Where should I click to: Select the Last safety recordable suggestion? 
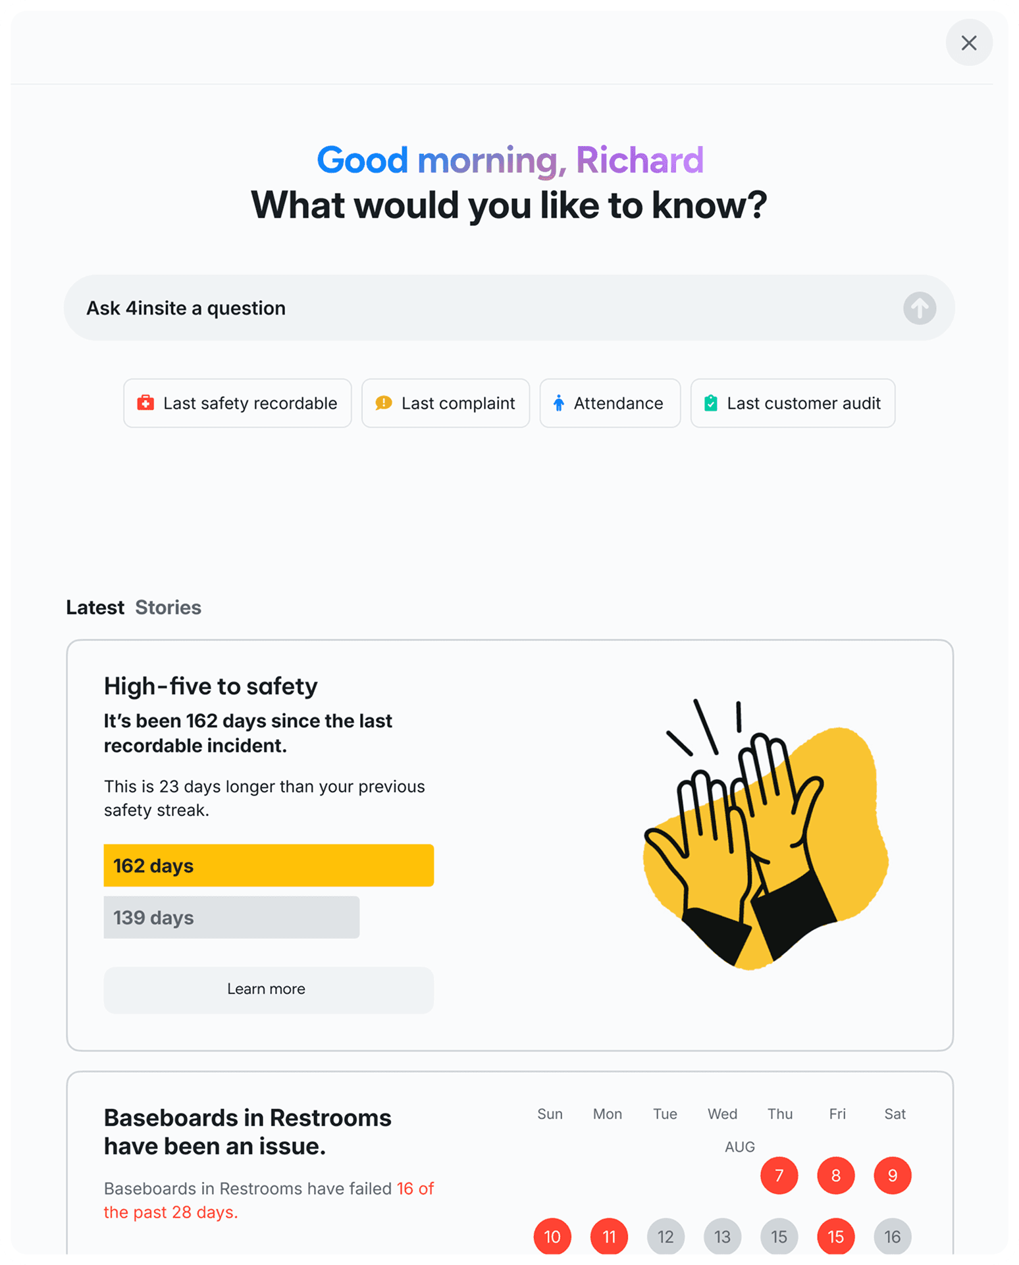(238, 403)
